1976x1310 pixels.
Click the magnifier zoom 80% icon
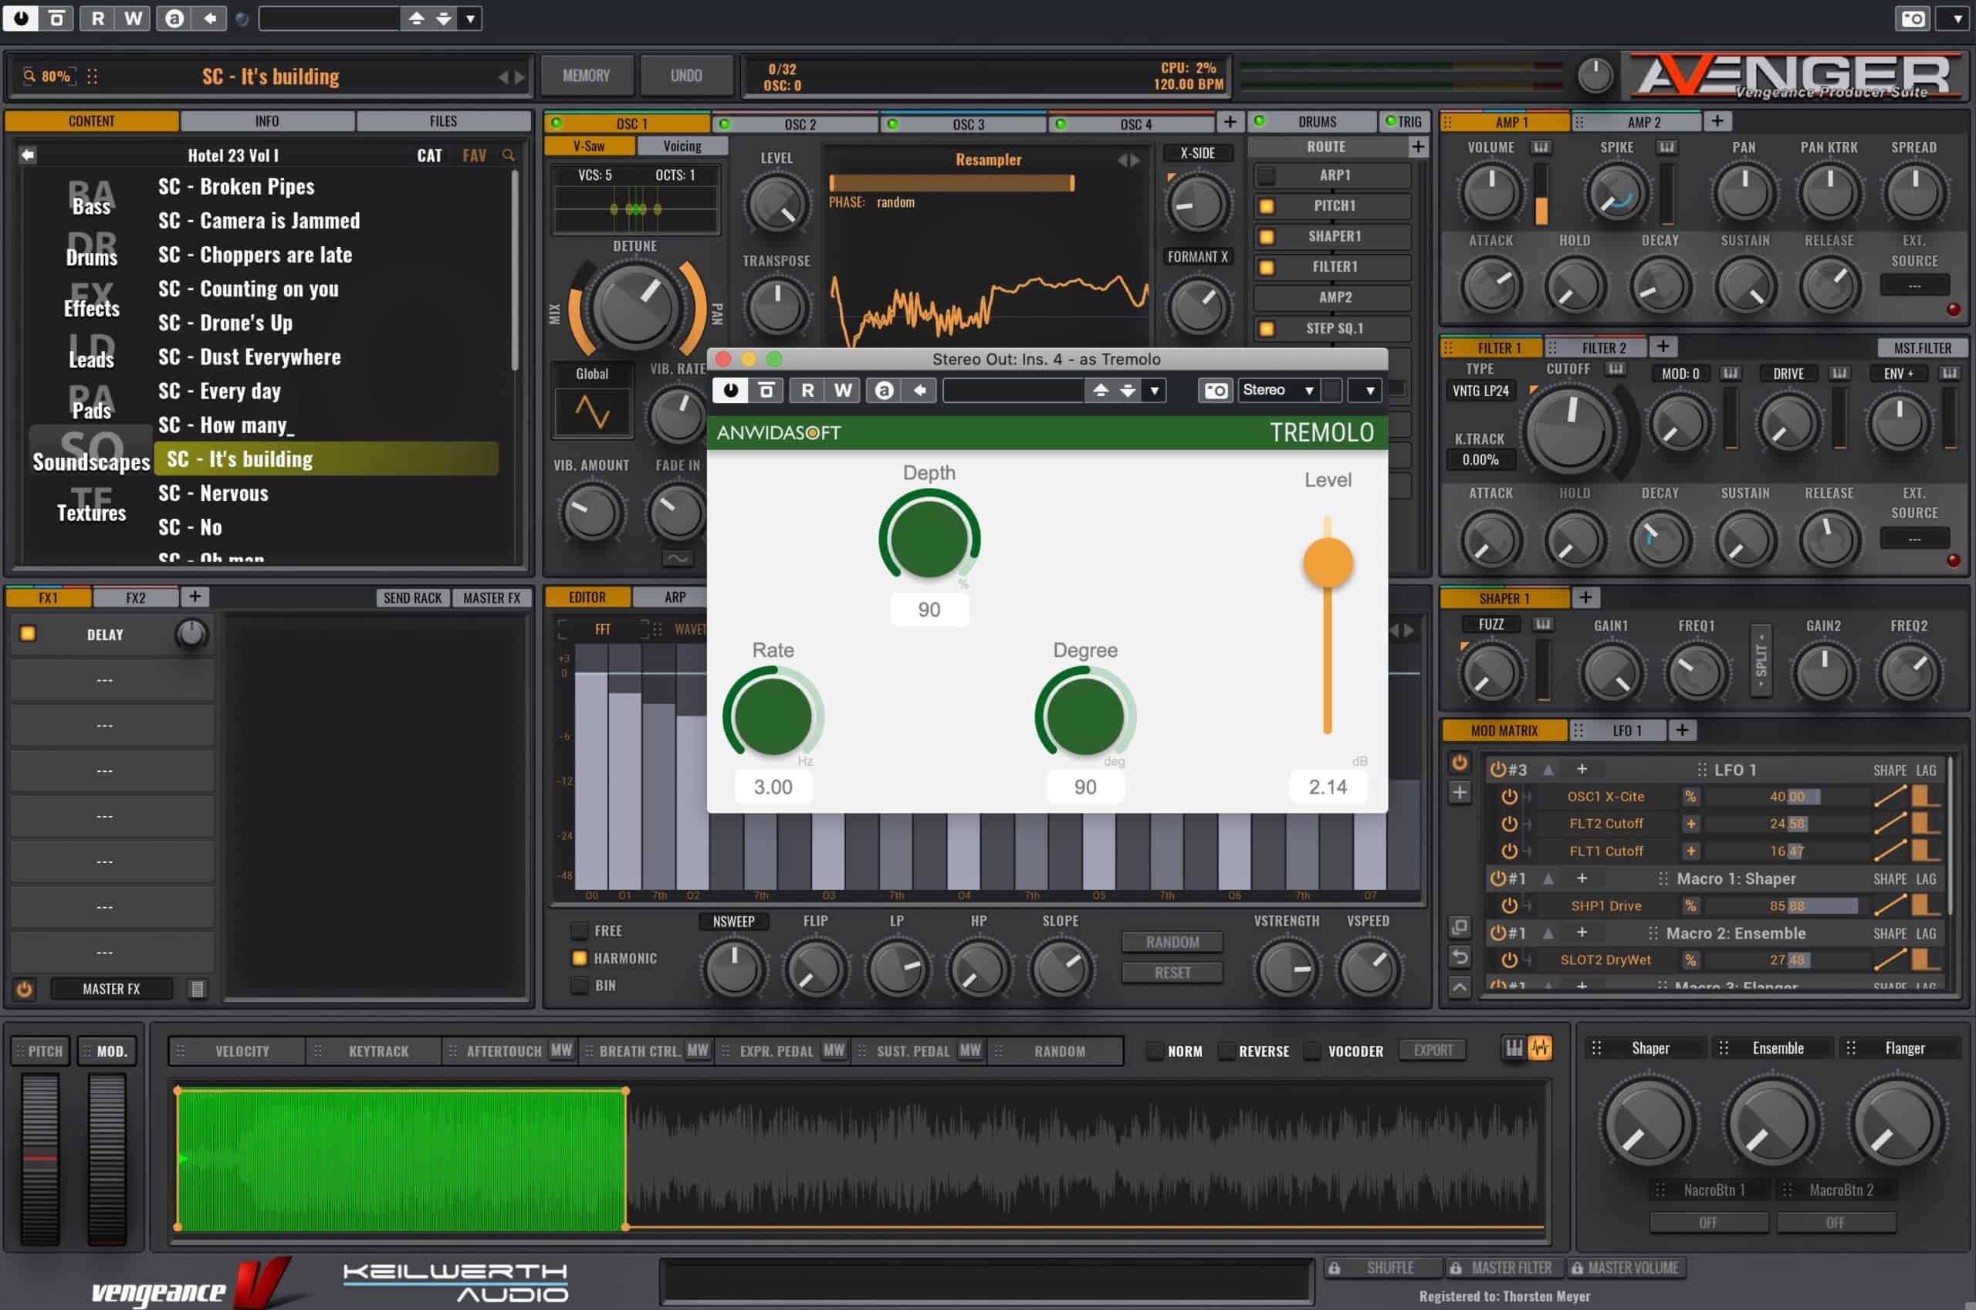tap(29, 76)
